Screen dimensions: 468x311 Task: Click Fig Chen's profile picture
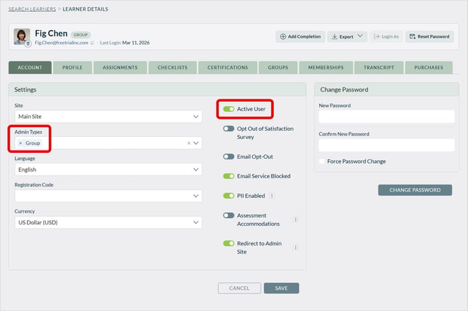click(x=22, y=36)
